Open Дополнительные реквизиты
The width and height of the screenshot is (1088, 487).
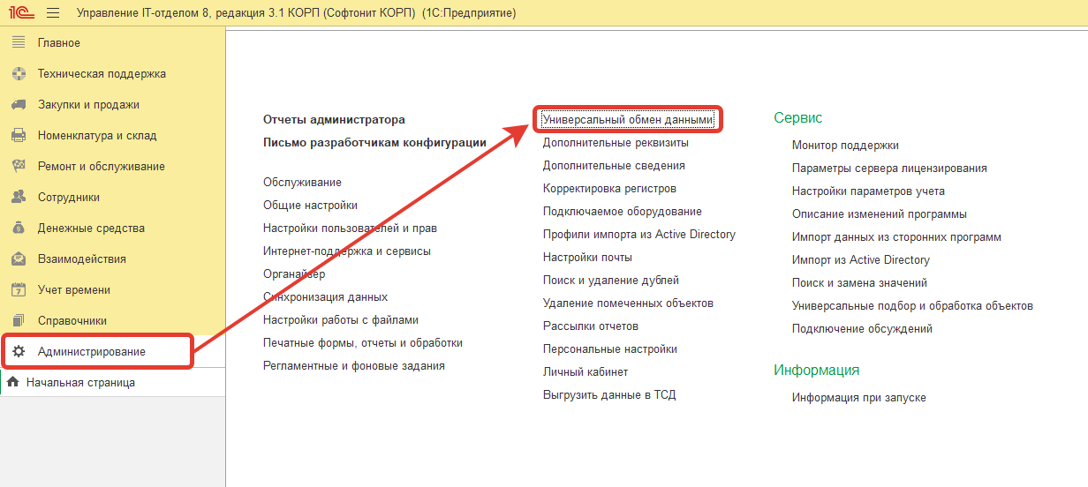[x=616, y=143]
